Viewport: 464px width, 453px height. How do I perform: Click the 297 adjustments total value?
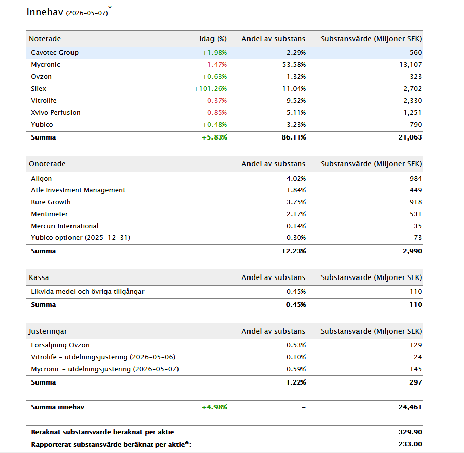(x=416, y=382)
